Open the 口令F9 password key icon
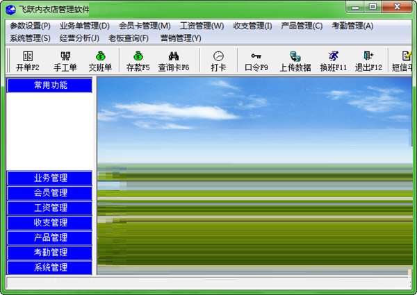The width and height of the screenshot is (417, 295). pyautogui.click(x=256, y=61)
